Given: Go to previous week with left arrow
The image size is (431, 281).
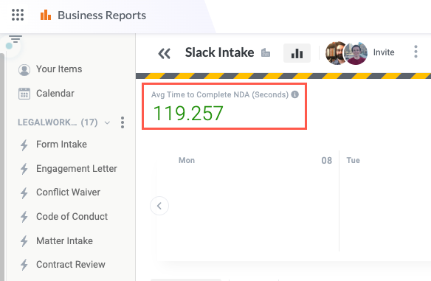Looking at the screenshot, I should (x=159, y=206).
